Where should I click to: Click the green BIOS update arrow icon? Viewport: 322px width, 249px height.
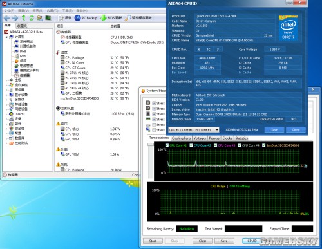(104, 18)
